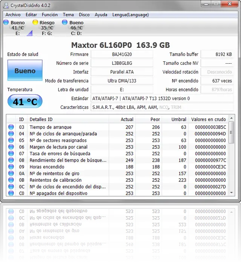Click the Detalles ID column header

[x=68, y=119]
